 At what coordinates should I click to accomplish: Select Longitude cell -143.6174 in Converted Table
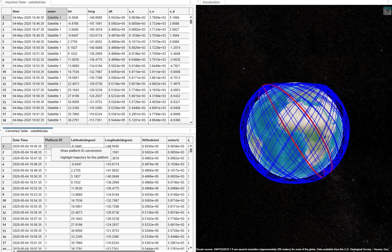click(123, 164)
